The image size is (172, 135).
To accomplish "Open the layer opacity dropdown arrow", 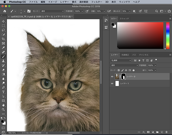I will coord(155,65).
